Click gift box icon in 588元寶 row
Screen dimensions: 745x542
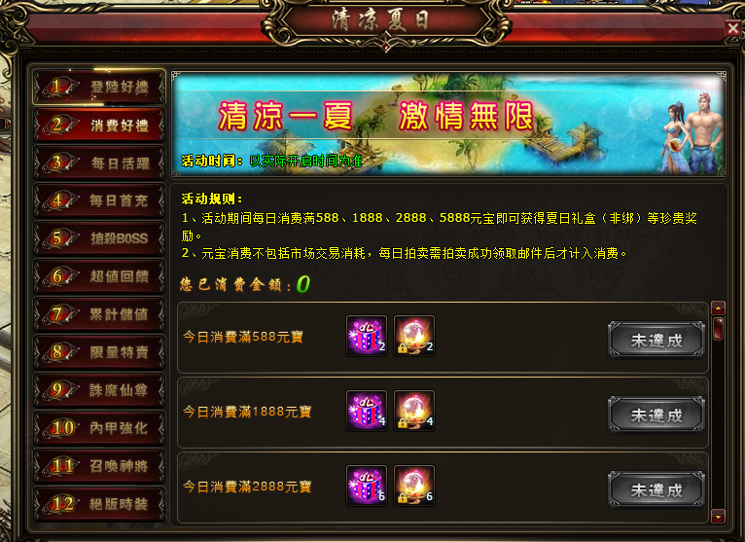[x=367, y=336]
